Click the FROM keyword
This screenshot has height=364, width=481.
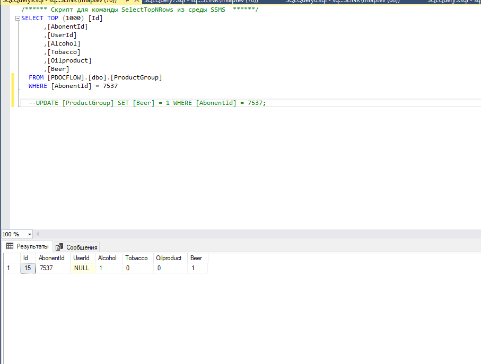pos(36,77)
